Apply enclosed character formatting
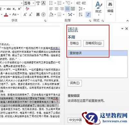Screen dimensions: 129x125 point(44,15)
